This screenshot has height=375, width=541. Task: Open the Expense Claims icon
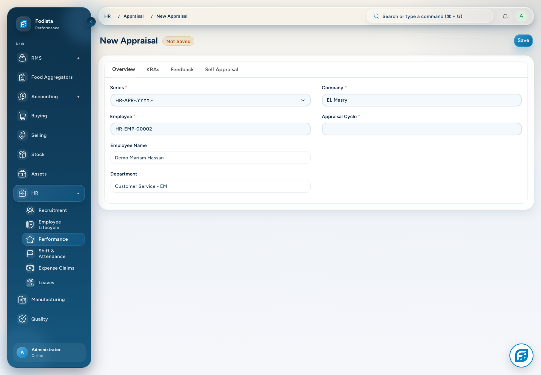click(30, 268)
